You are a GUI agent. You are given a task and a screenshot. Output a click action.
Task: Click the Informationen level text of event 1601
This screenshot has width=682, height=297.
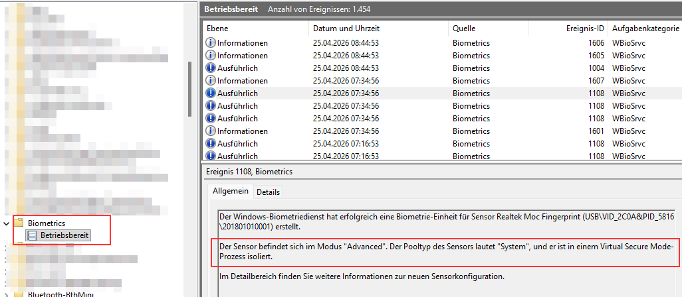tap(243, 131)
